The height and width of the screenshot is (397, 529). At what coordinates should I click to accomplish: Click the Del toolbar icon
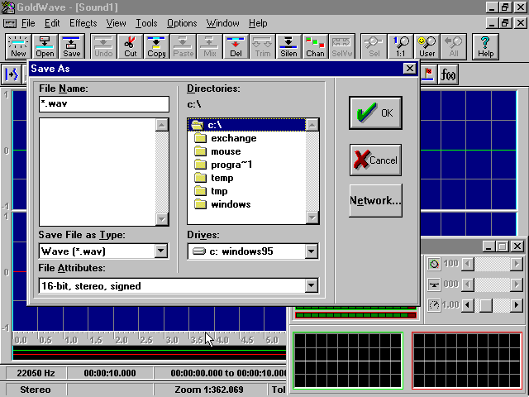[x=235, y=46]
